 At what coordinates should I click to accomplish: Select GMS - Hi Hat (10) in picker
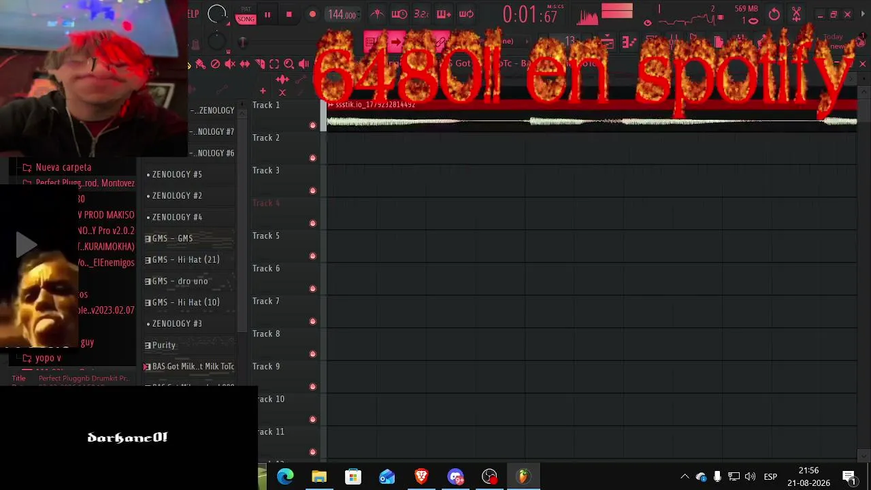coord(191,302)
